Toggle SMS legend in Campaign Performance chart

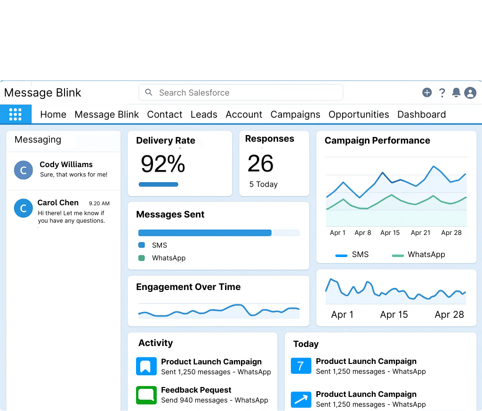[352, 255]
